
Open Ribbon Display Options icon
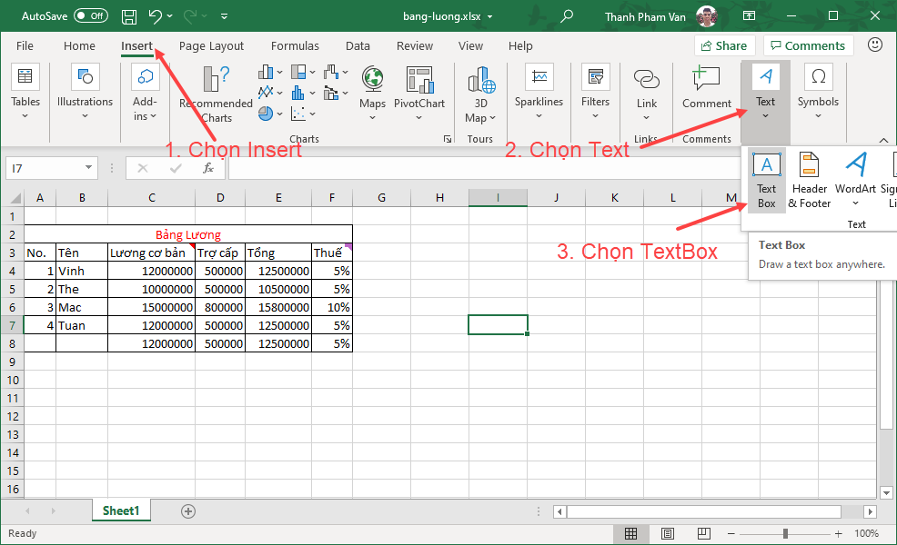pos(749,16)
